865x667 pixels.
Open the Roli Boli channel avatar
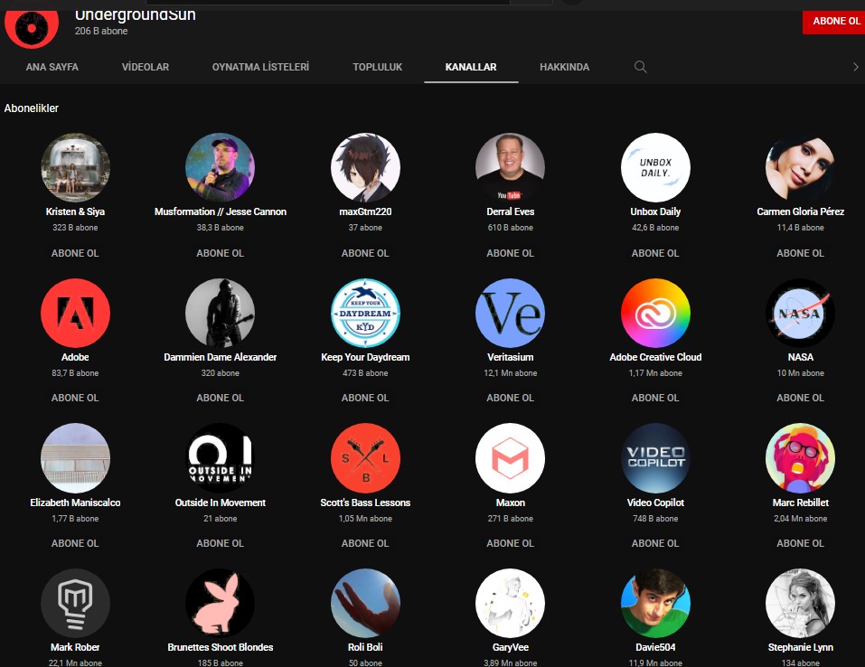coord(365,603)
